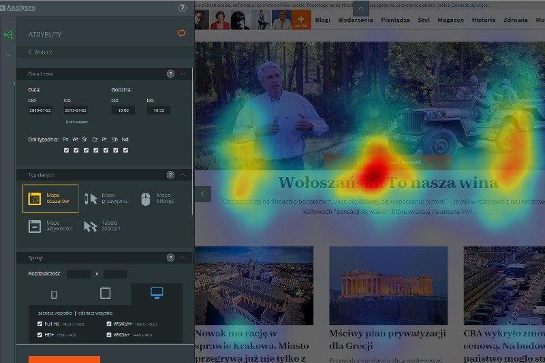Screen dimensions: 545x363
Task: Open the Pieniądze menu item
Action: pos(395,20)
